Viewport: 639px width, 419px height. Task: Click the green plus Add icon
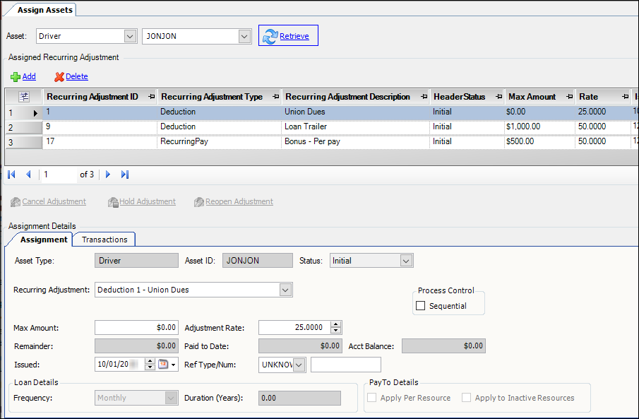coord(15,76)
